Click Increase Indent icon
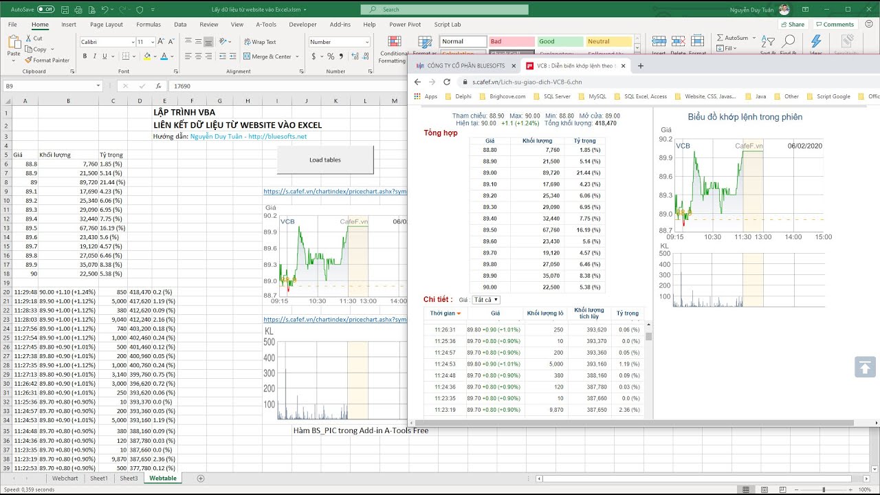This screenshot has height=495, width=880. (x=232, y=56)
